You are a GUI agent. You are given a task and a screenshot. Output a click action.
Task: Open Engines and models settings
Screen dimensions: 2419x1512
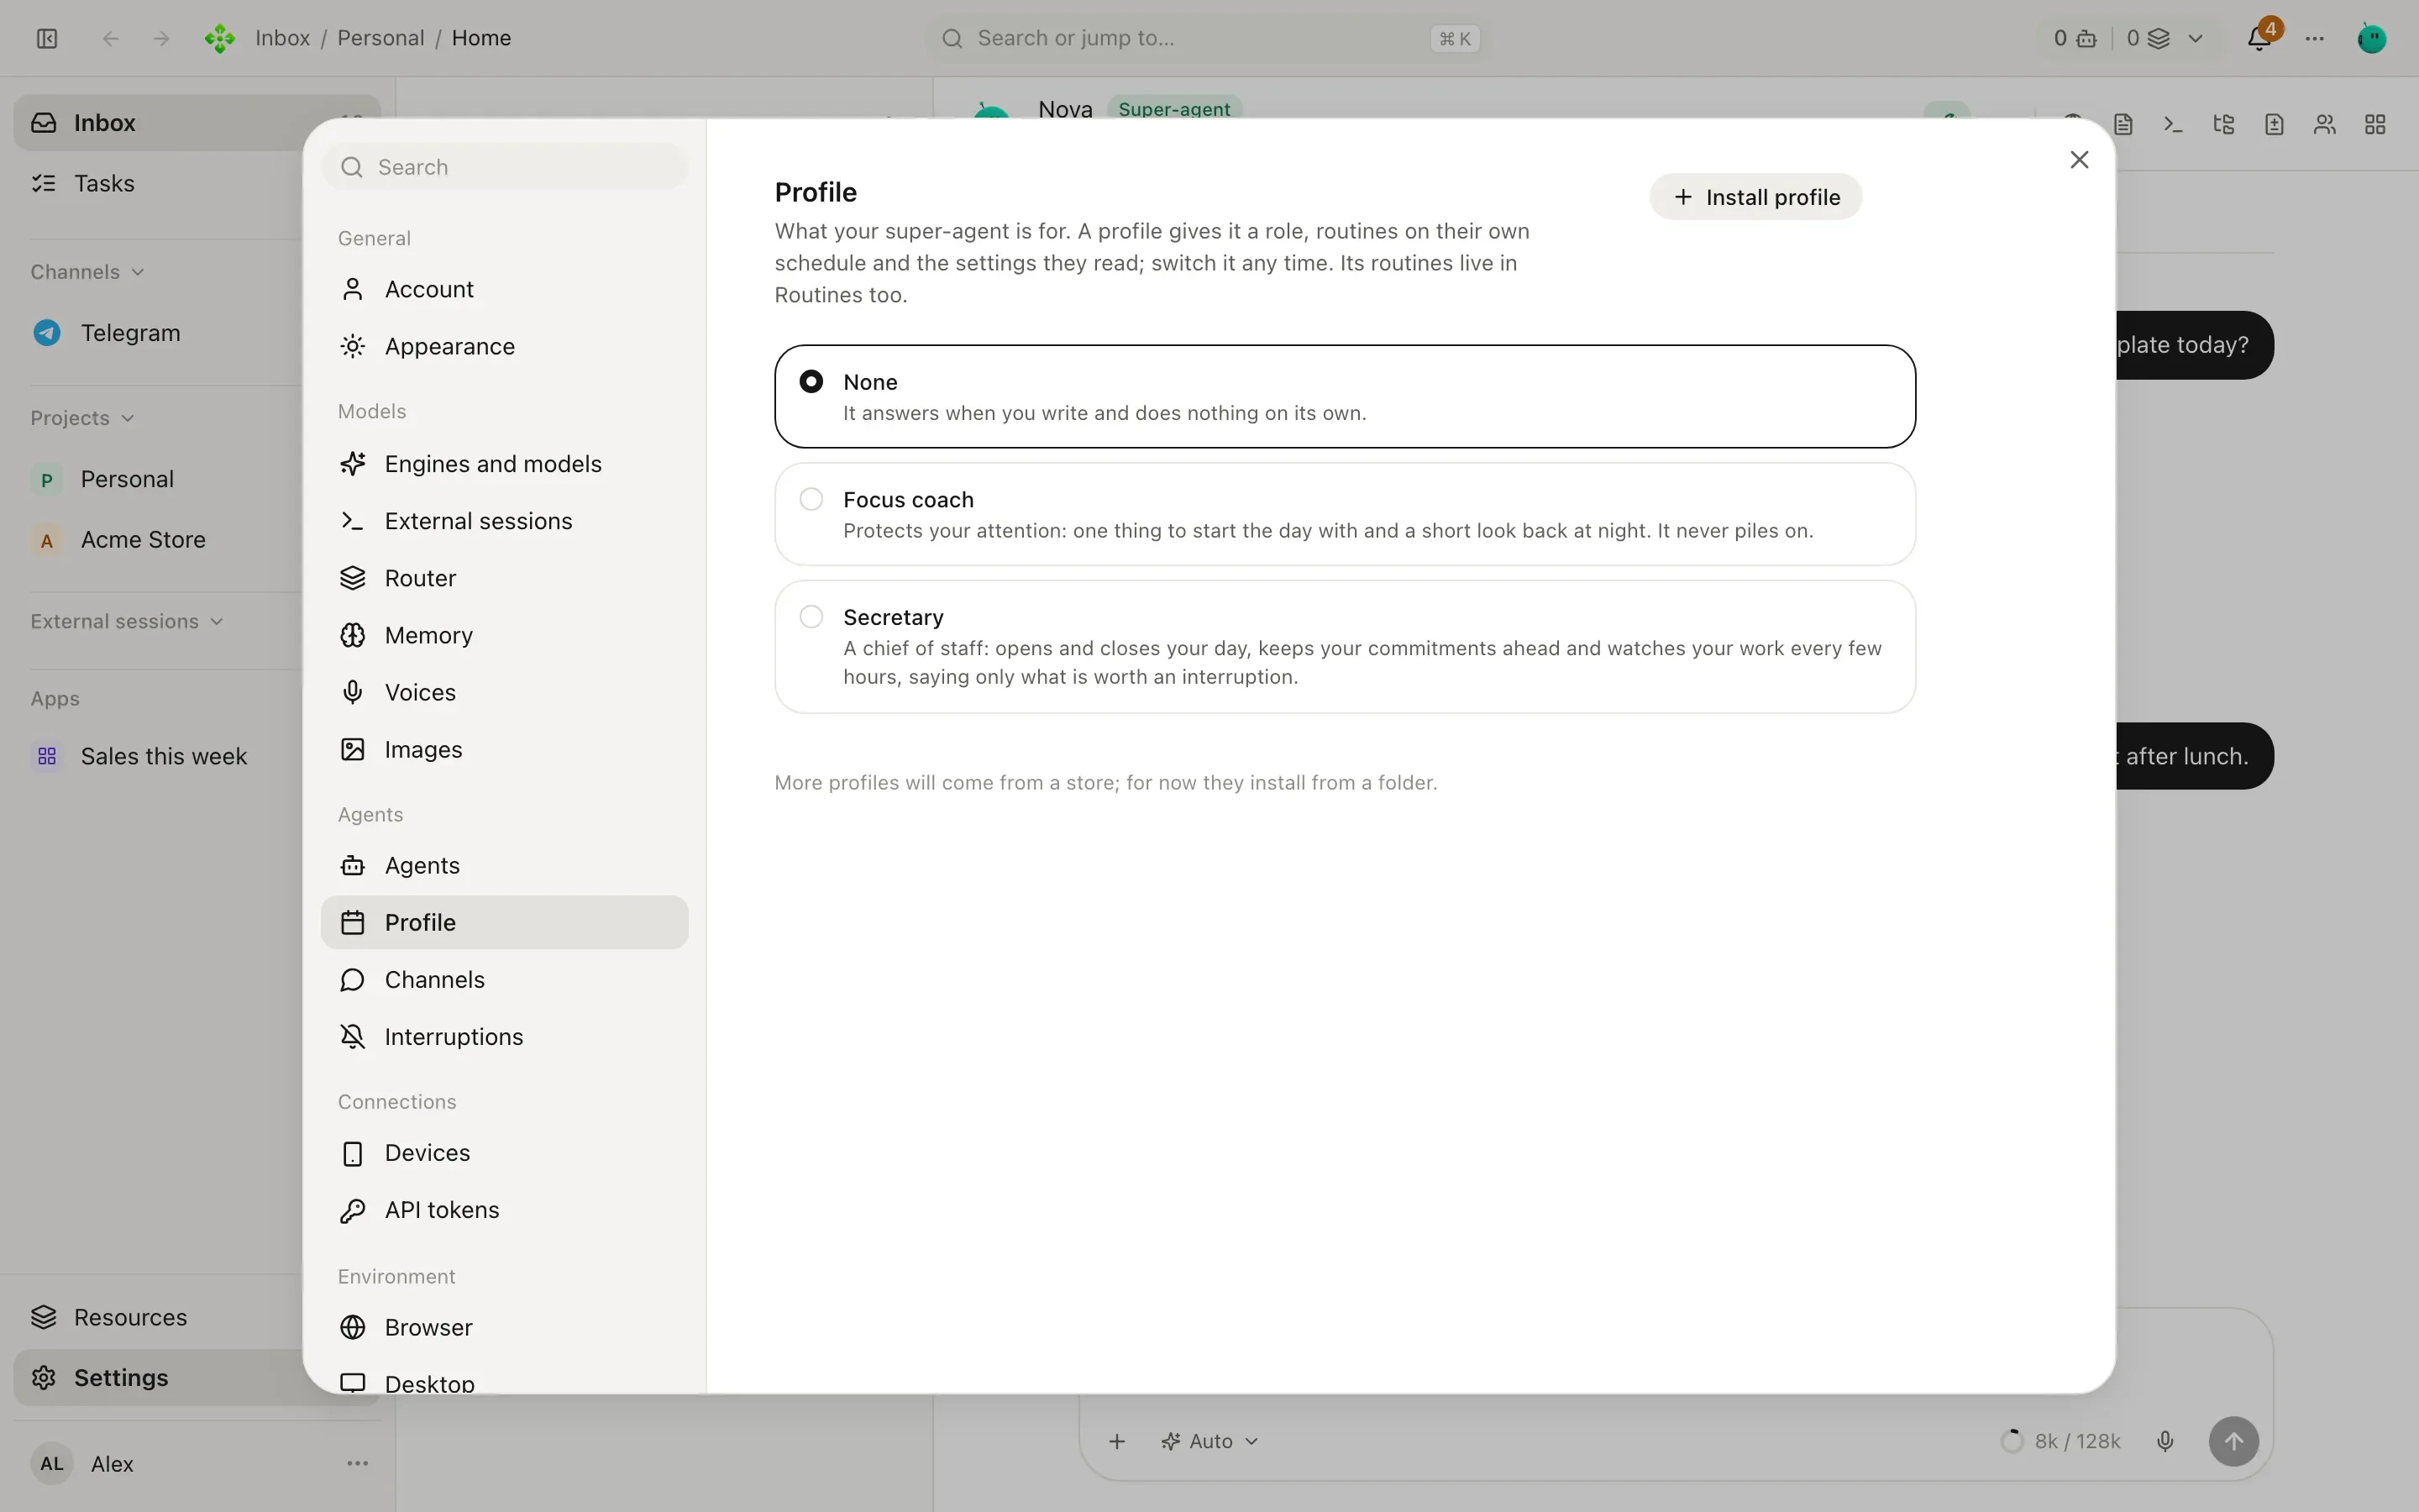505,464
